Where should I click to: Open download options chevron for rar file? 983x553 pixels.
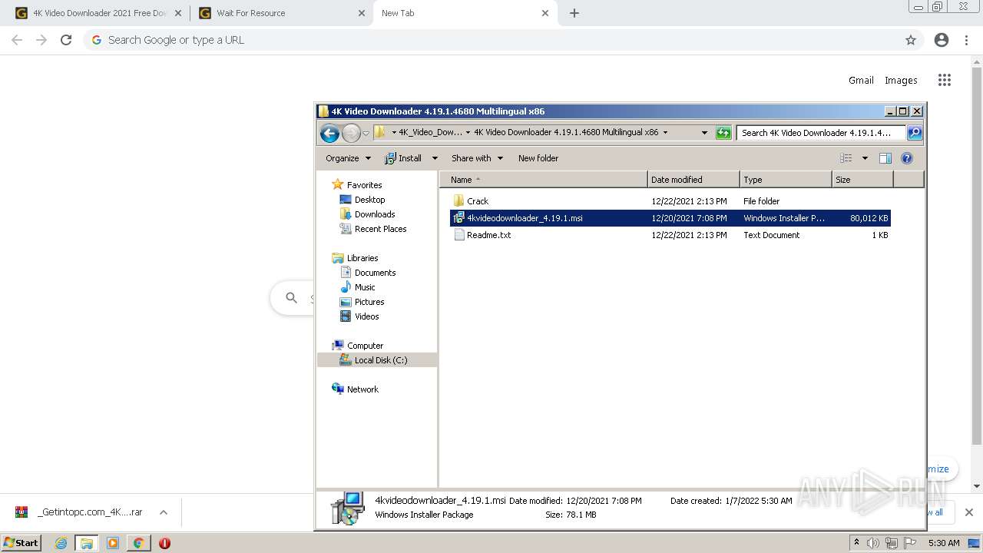coord(163,512)
